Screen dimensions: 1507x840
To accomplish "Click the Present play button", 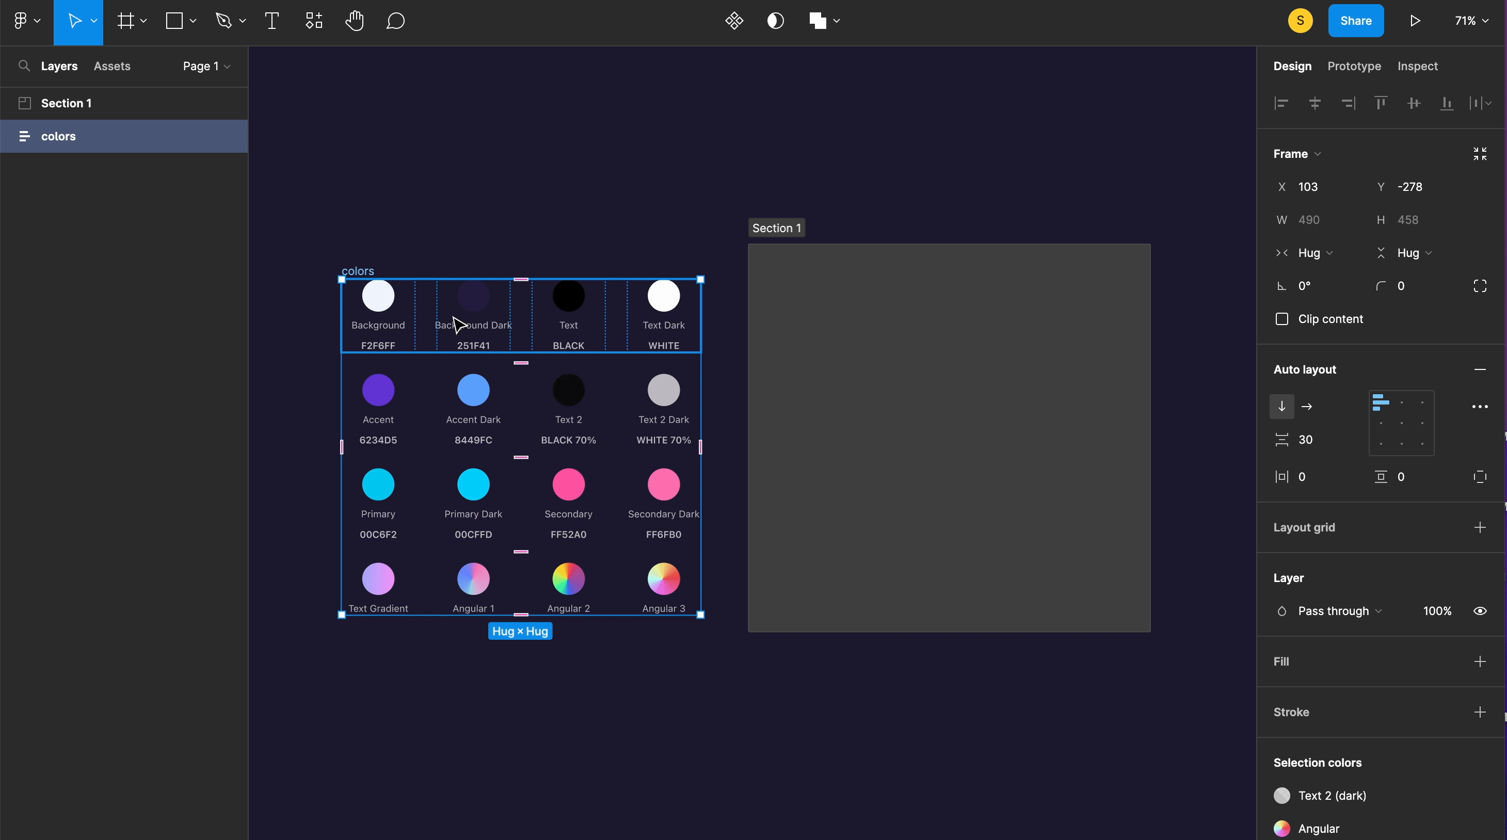I will point(1415,21).
